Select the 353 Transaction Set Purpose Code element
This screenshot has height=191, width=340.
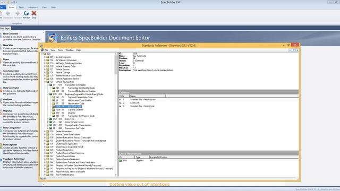click(x=75, y=116)
